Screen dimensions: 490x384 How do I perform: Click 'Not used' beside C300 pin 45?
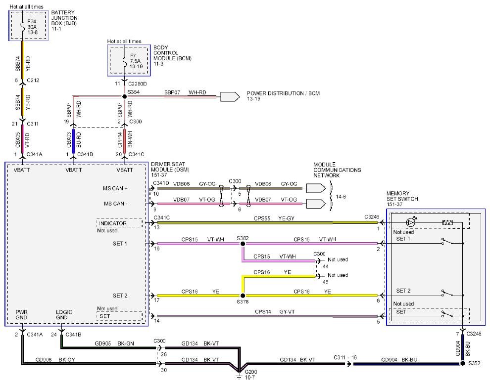pos(338,275)
